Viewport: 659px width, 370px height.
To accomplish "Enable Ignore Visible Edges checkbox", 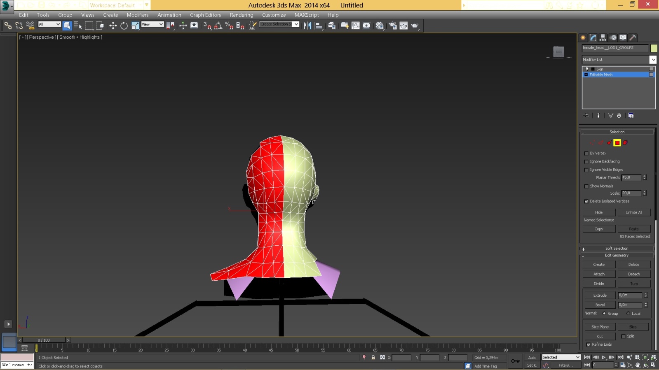I will (x=586, y=170).
